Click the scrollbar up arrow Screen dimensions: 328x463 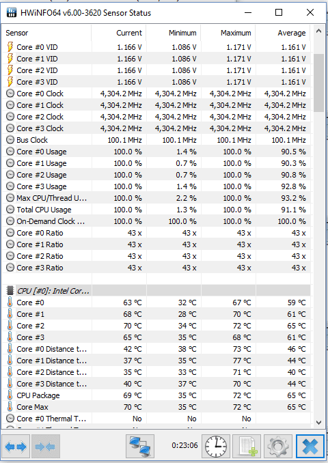(x=318, y=31)
